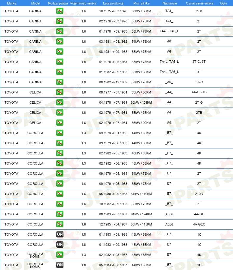
Task: Select the date range 04.1978 -> 07.1981
Action: pyautogui.click(x=113, y=103)
